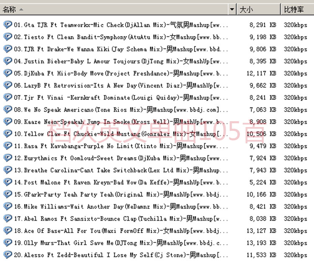Select file name 07.Tjr Ft Vinai -Kernkraft Dominate

(x=121, y=97)
